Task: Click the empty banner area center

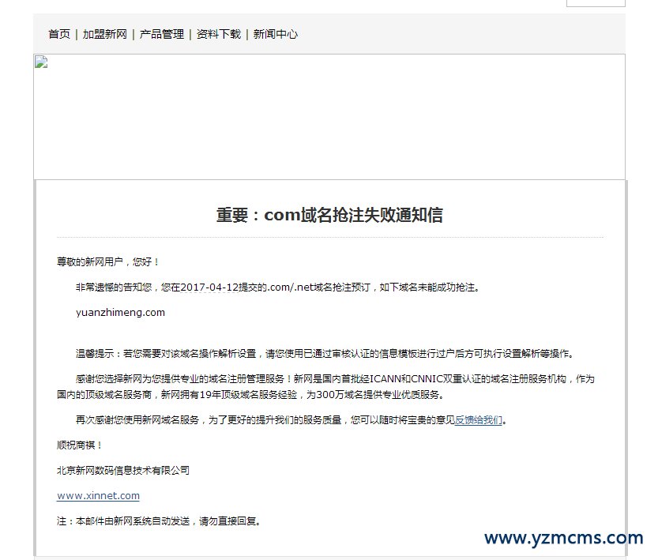Action: (x=329, y=117)
